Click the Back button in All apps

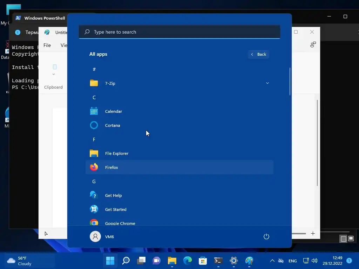tap(259, 54)
